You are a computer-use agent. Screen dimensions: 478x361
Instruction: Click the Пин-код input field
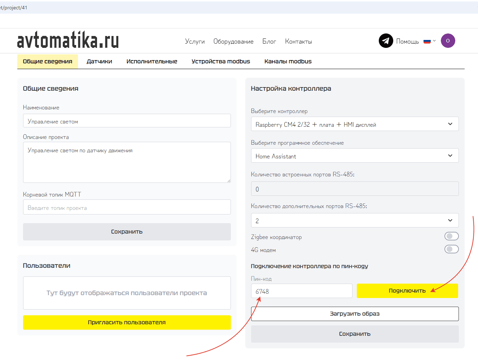pyautogui.click(x=301, y=291)
